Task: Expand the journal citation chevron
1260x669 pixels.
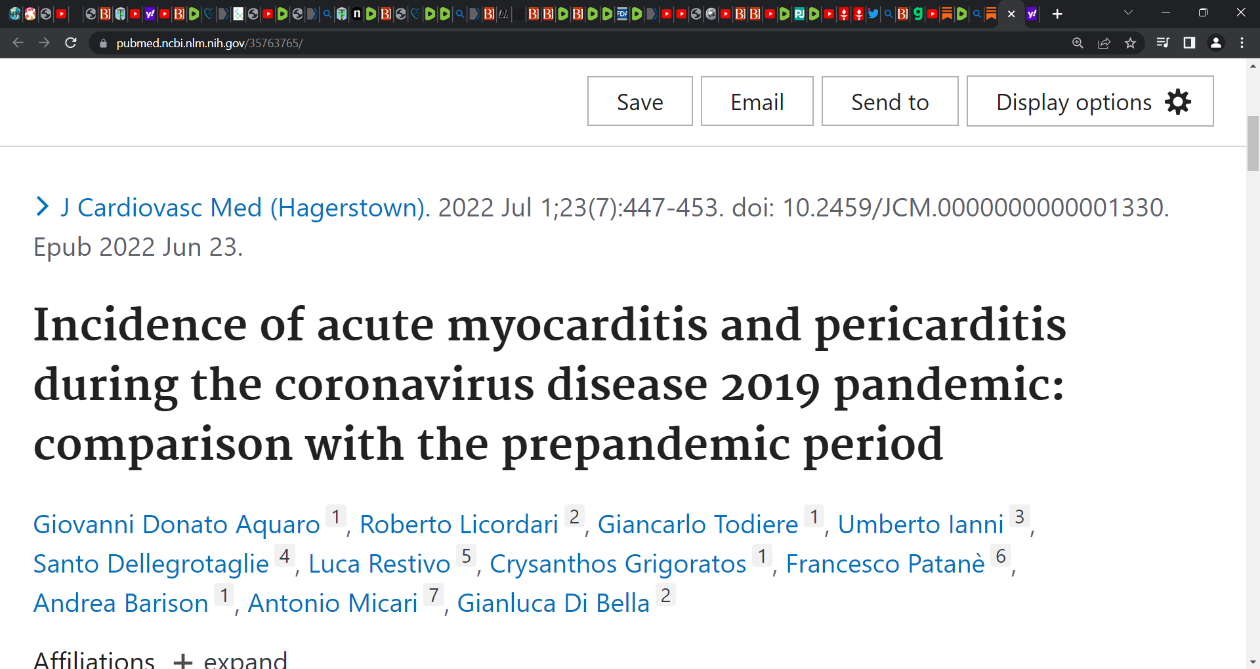Action: point(43,207)
